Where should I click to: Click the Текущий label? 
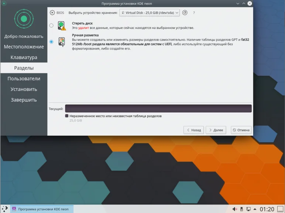pos(56,109)
